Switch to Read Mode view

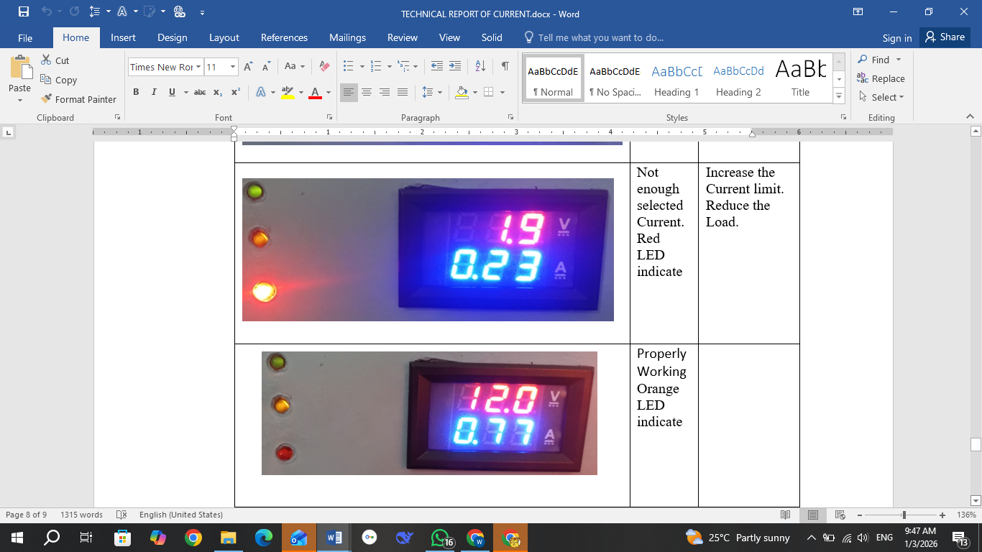click(x=786, y=515)
